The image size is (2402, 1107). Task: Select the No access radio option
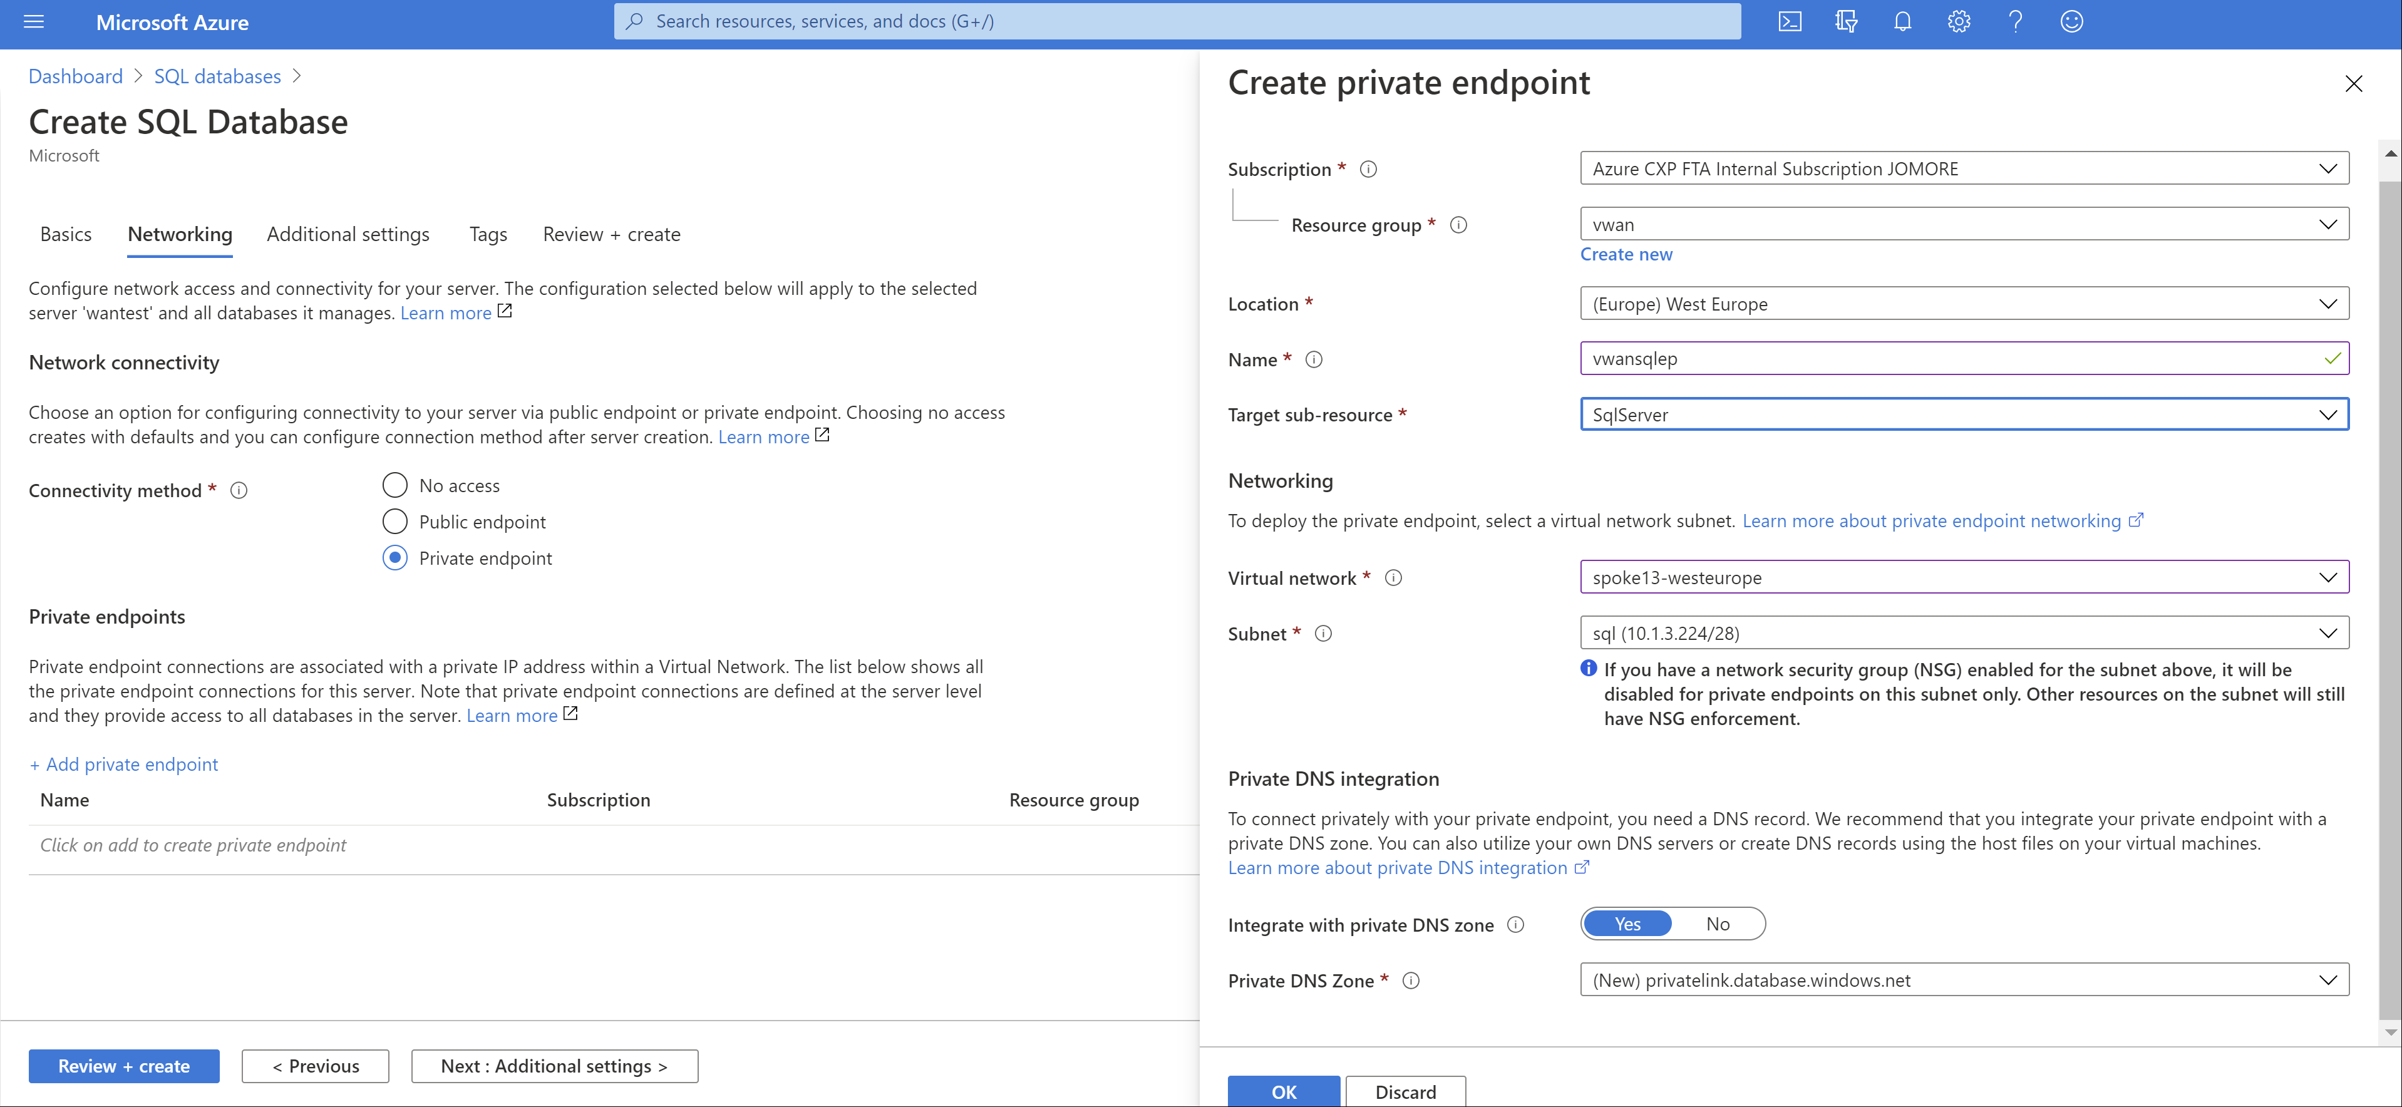(x=394, y=485)
